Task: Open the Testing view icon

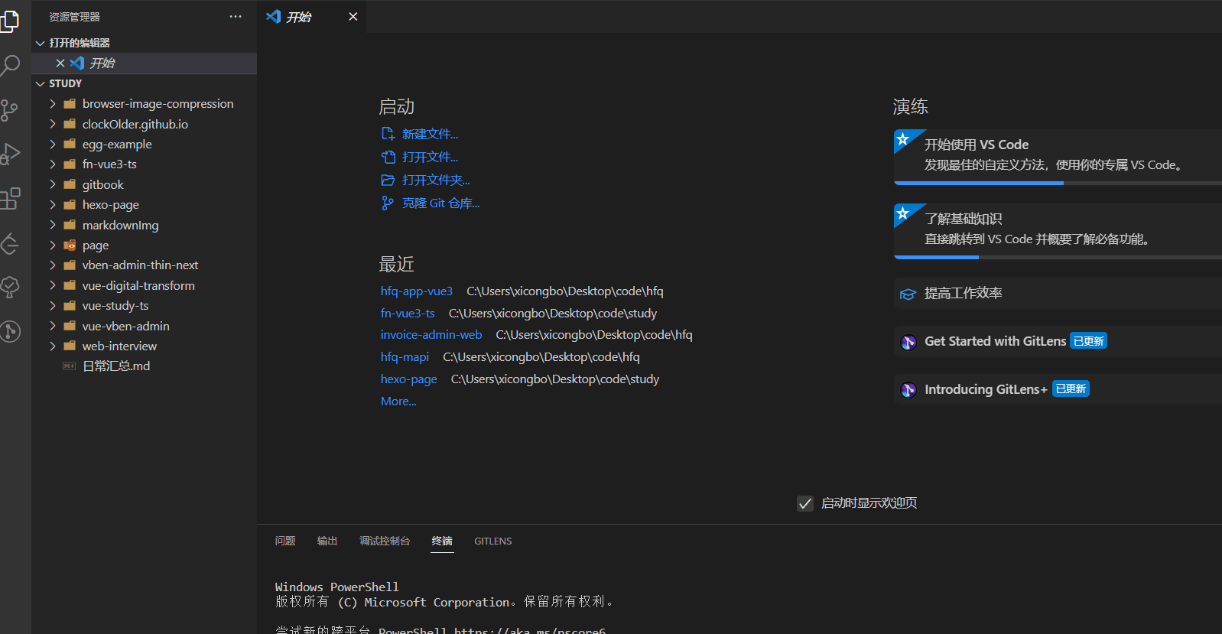Action: tap(9, 288)
